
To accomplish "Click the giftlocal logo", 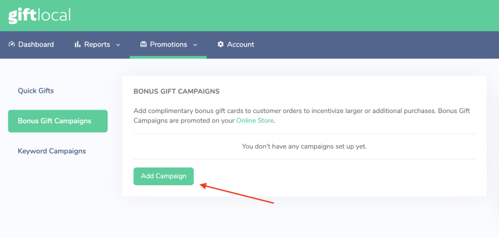I will (39, 15).
